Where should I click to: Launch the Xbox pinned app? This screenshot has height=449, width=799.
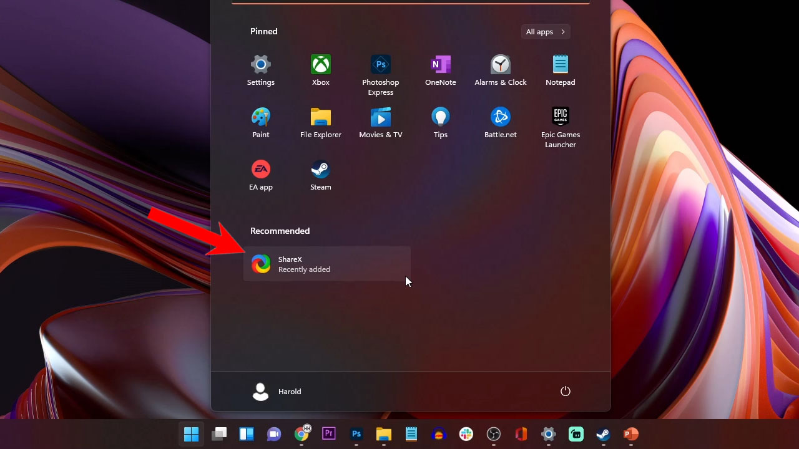321,70
